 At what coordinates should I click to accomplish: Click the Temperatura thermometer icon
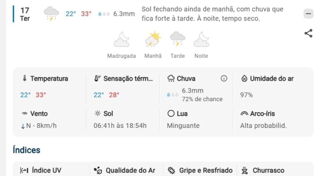point(25,79)
